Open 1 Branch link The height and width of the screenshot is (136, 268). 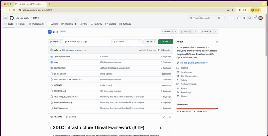(x=70, y=42)
